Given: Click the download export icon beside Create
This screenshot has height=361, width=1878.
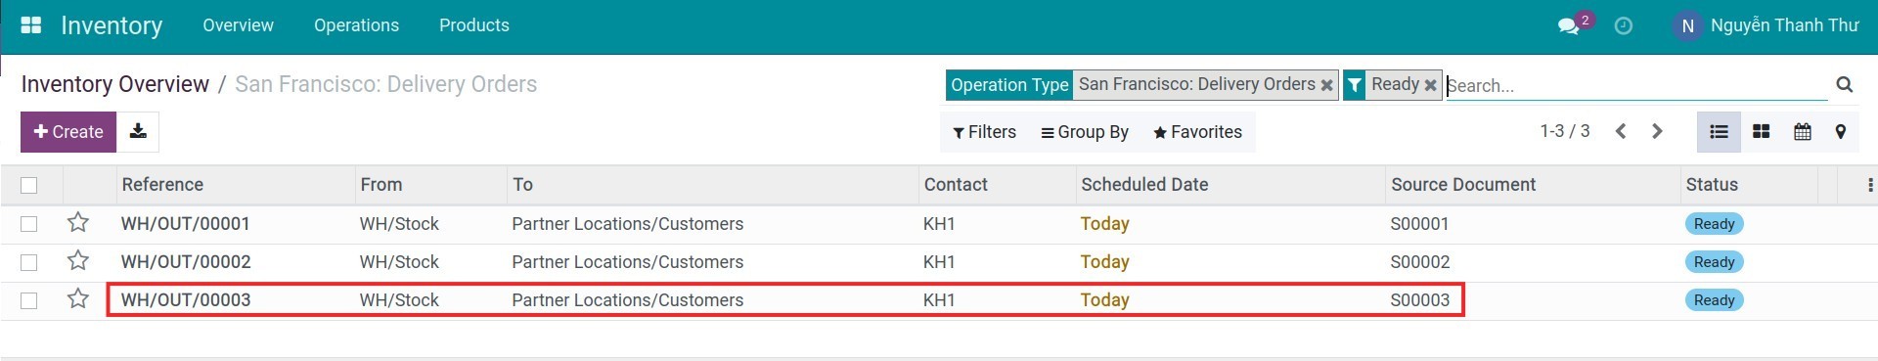Looking at the screenshot, I should 138,131.
